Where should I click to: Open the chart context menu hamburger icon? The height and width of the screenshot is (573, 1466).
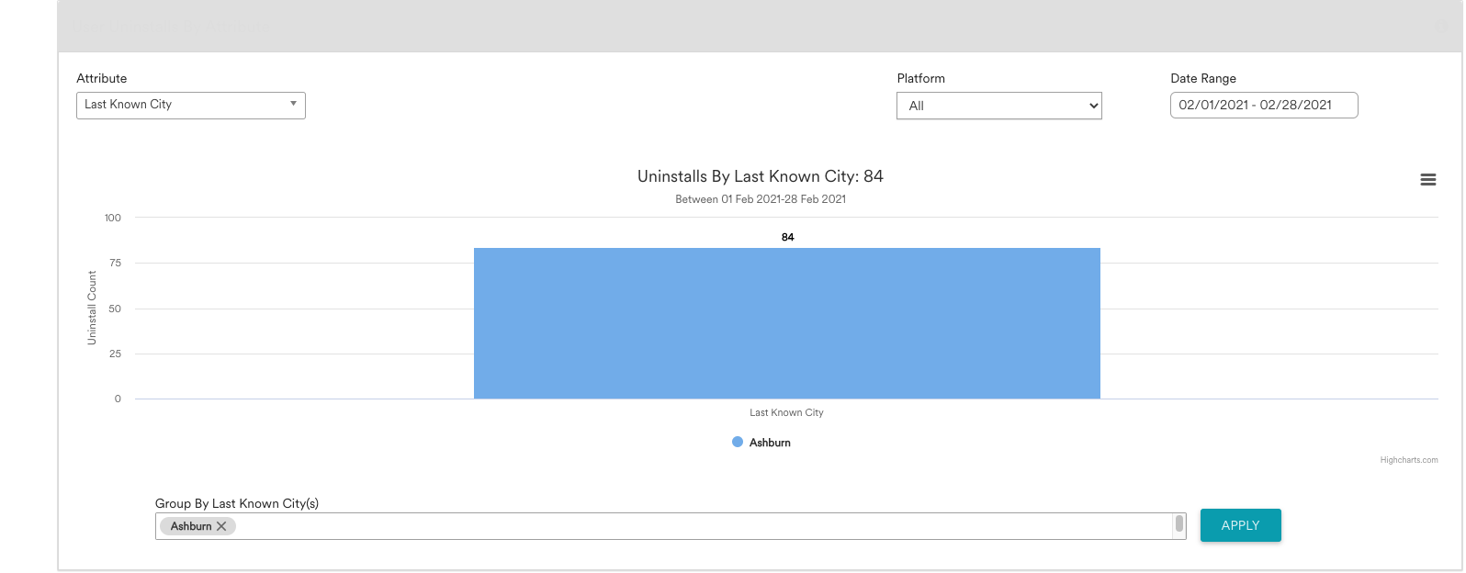1427,180
